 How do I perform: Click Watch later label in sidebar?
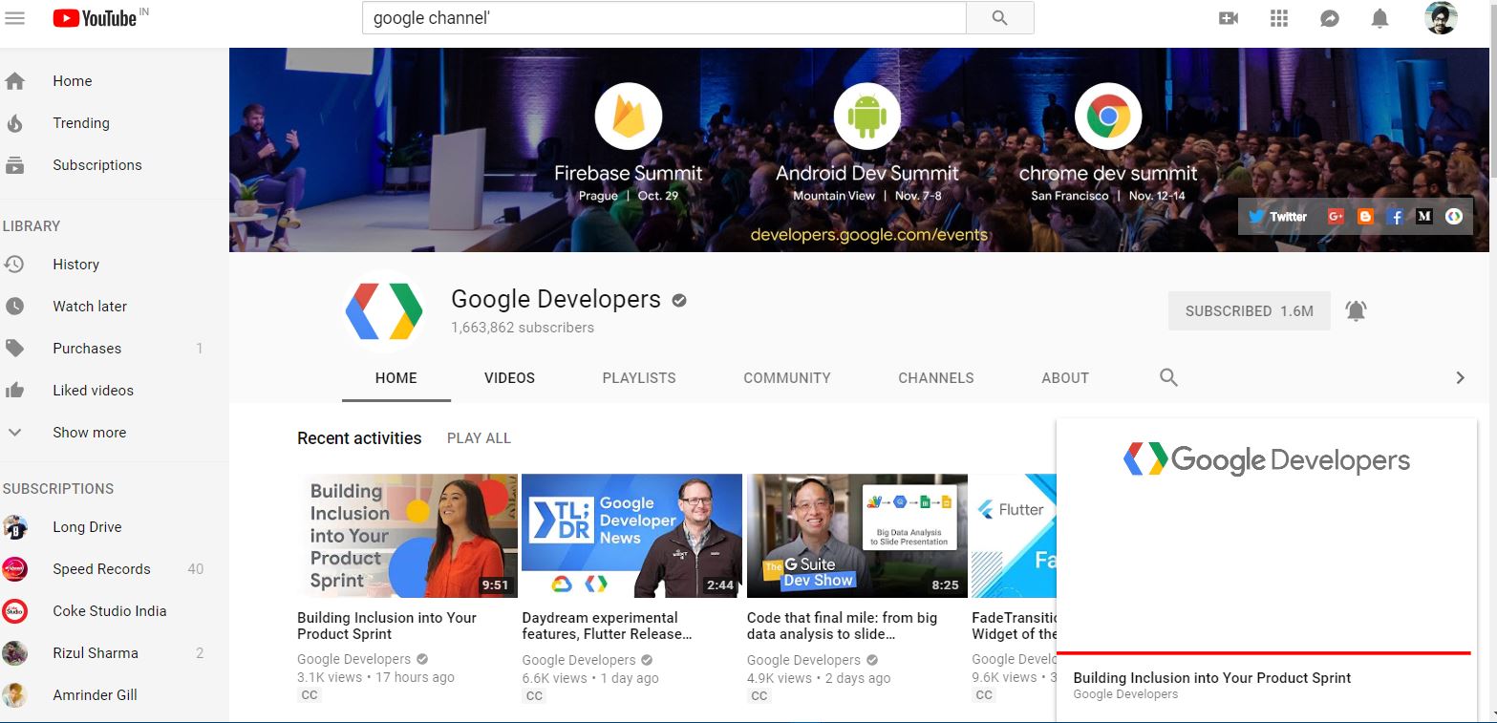coord(90,307)
